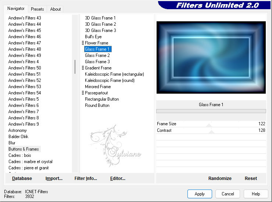Click Import... to add filters
Image resolution: width=272 pixels, height=202 pixels.
(x=54, y=178)
